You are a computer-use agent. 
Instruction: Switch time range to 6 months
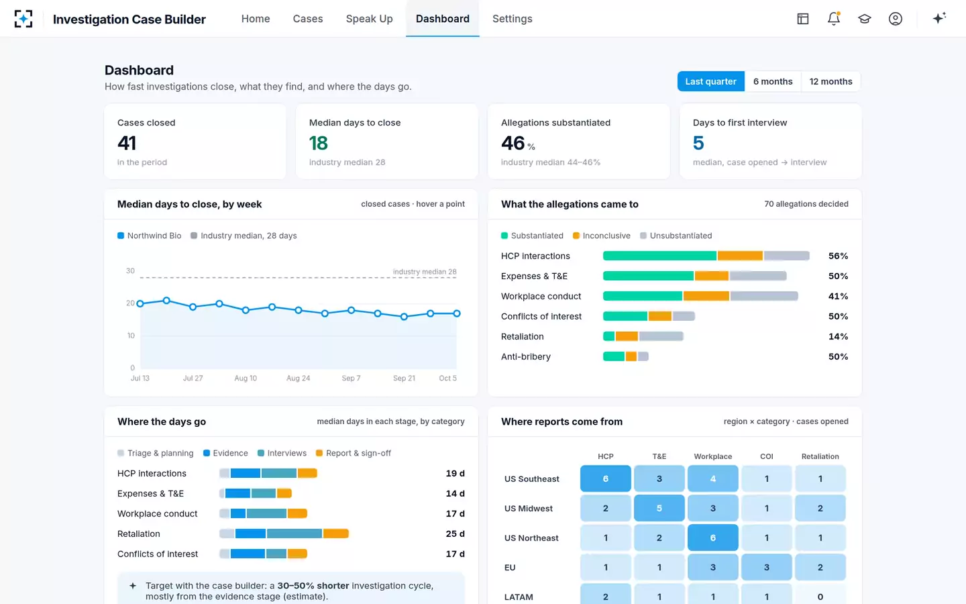click(x=773, y=81)
